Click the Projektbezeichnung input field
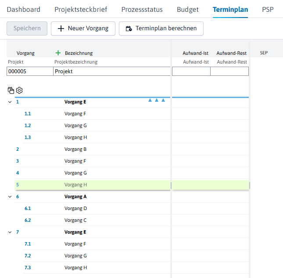Image resolution: width=283 pixels, height=278 pixels. pos(112,71)
